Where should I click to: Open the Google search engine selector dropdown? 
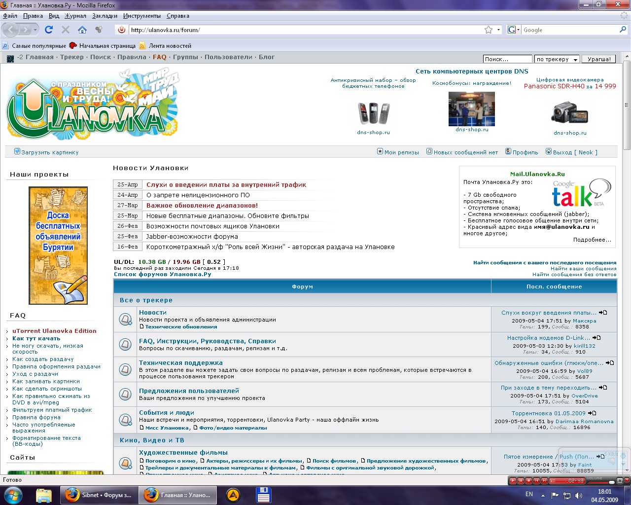pos(513,30)
